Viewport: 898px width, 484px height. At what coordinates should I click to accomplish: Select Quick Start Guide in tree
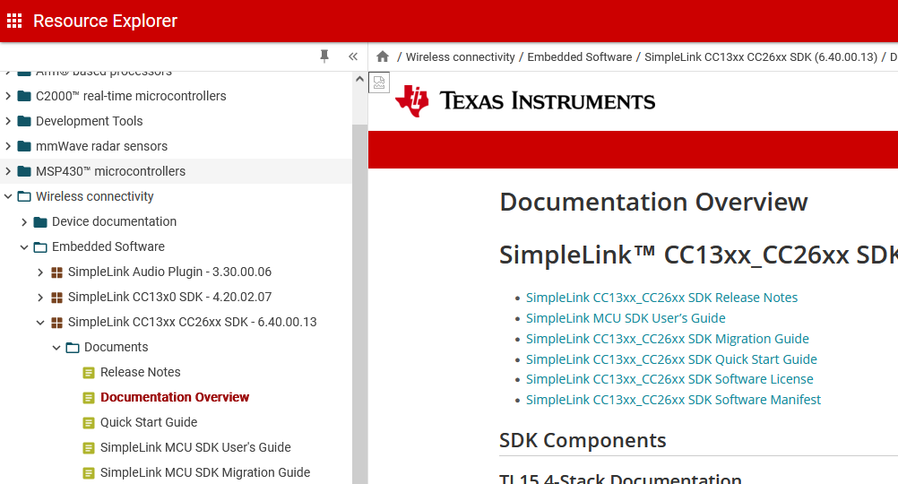point(149,423)
